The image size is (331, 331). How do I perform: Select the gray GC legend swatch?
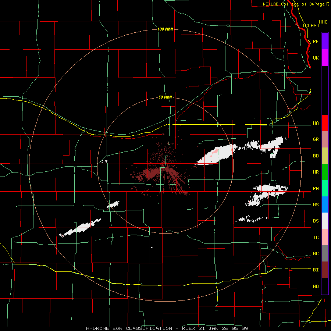tap(325, 253)
